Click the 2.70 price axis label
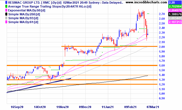 click(162, 14)
